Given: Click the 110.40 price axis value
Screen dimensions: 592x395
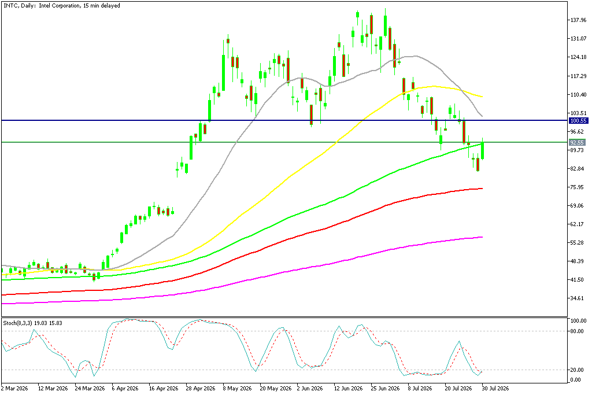Looking at the screenshot, I should click(578, 95).
